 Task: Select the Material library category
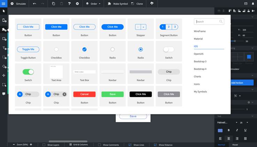point(198,39)
